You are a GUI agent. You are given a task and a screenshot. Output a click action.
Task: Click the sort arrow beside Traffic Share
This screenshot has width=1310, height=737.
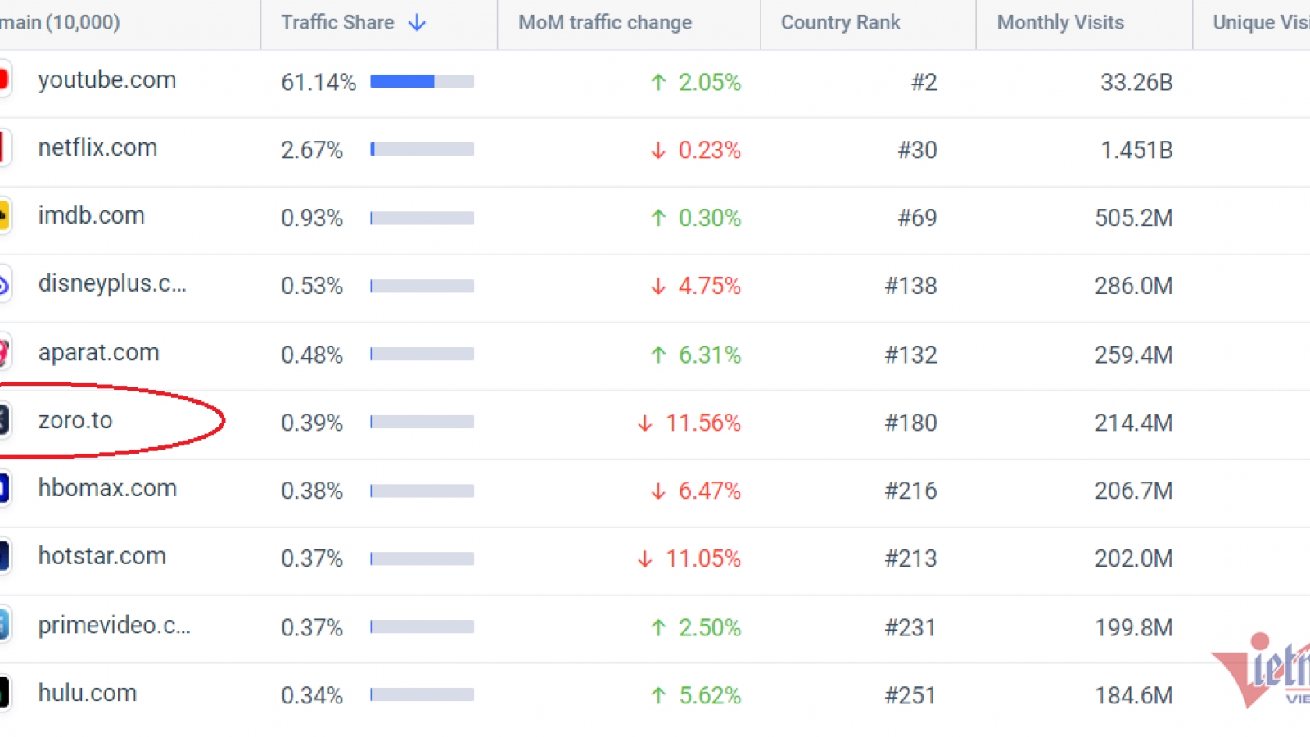pos(418,23)
